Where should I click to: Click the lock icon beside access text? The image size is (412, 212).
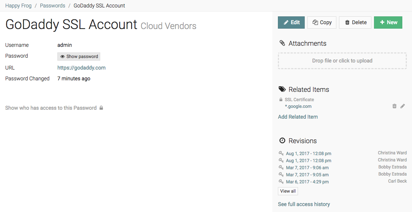tap(101, 108)
